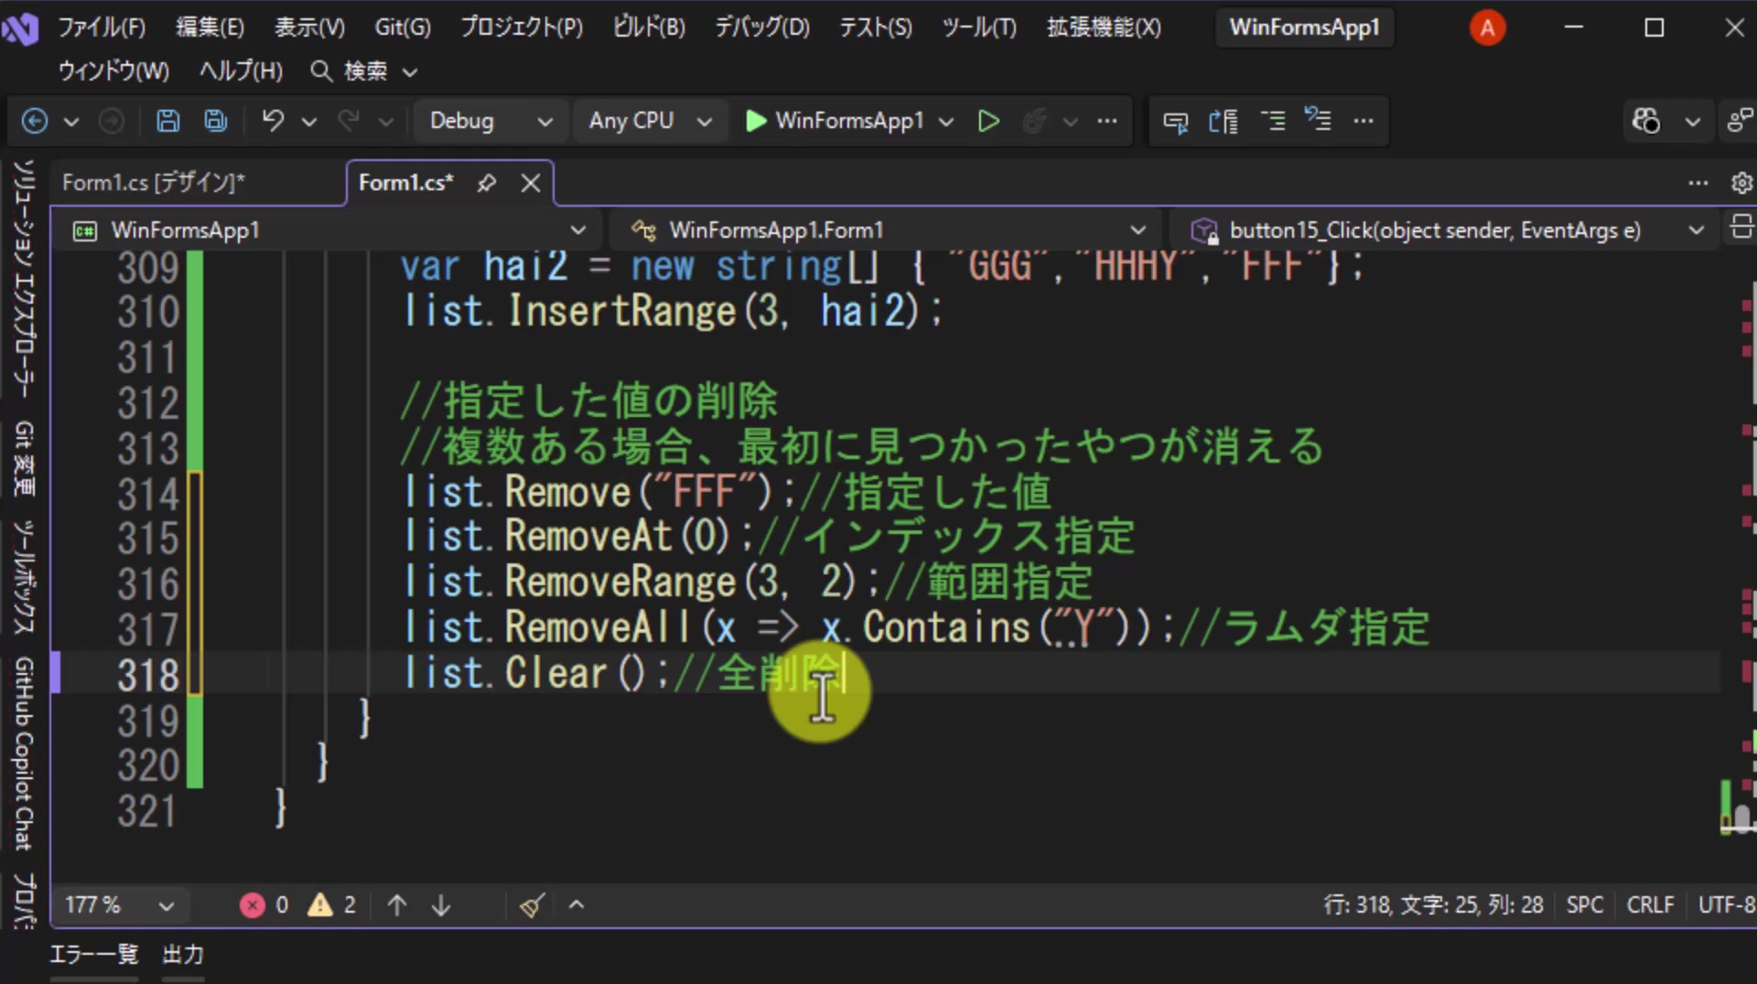Click the navigate backward arrow icon
Image resolution: width=1757 pixels, height=984 pixels.
coord(35,121)
